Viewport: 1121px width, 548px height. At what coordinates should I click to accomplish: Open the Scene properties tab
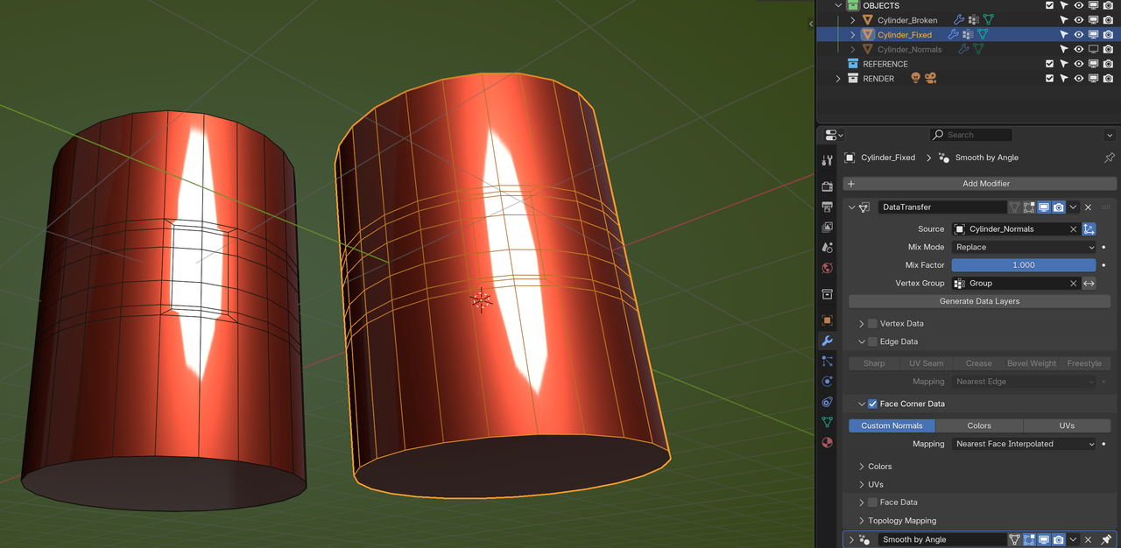pos(827,248)
